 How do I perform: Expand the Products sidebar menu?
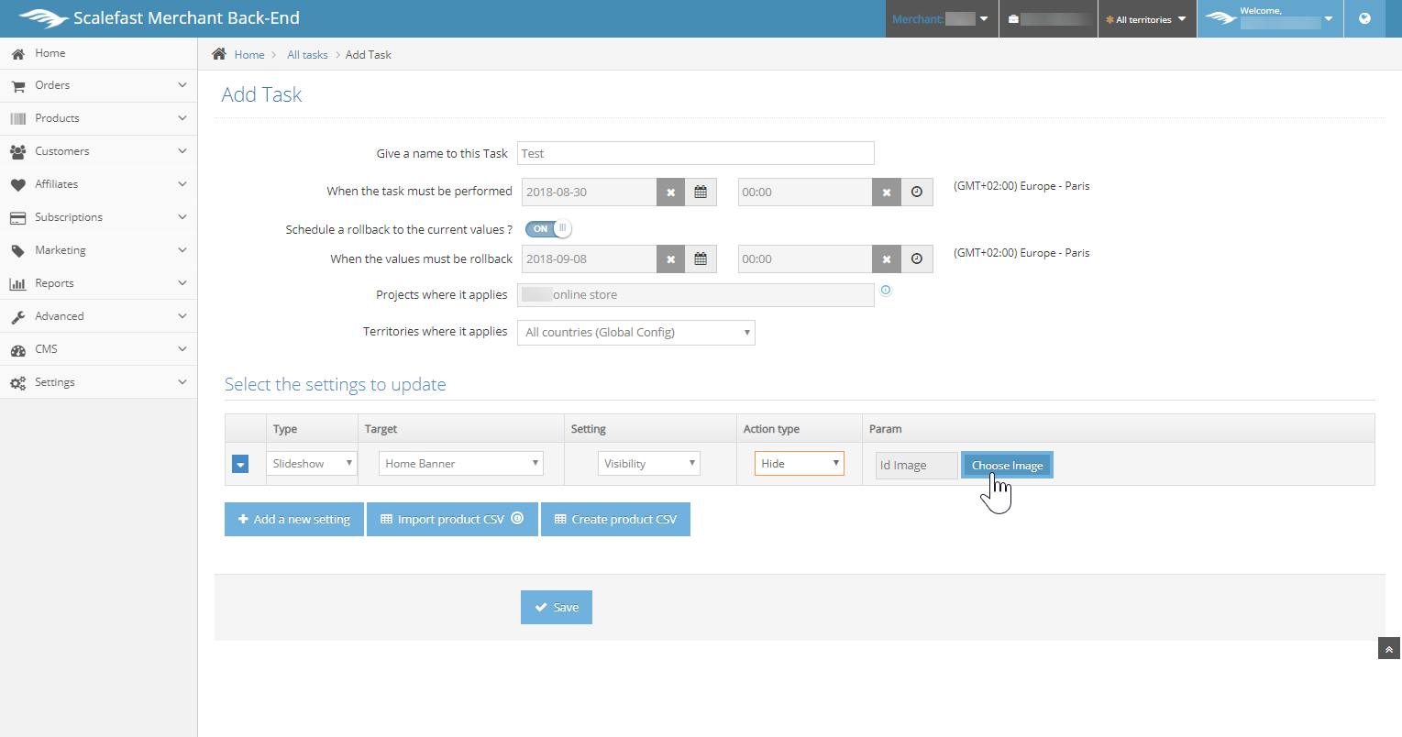tap(98, 118)
